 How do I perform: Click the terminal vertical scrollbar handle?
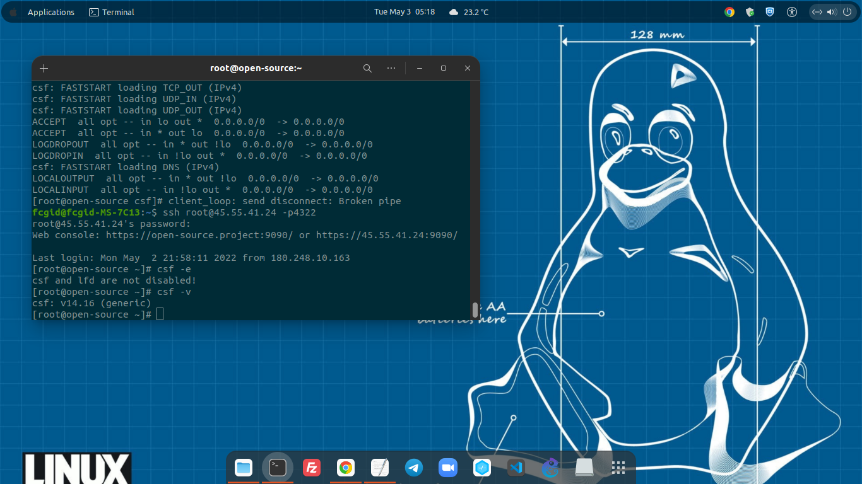click(x=475, y=309)
